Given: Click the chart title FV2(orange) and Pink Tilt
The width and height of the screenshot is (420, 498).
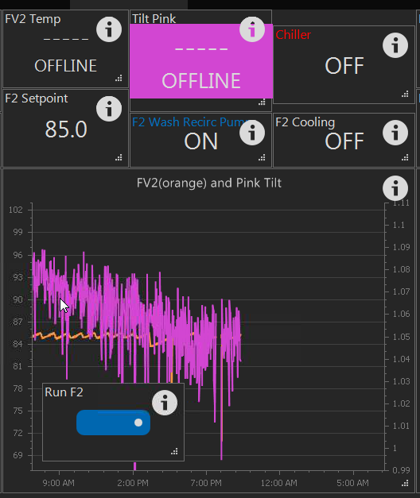Looking at the screenshot, I should [209, 183].
